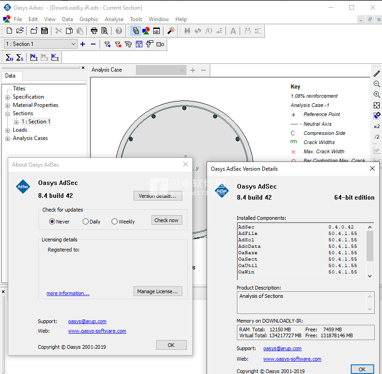Click the move component T-arrow icon

coord(149,44)
